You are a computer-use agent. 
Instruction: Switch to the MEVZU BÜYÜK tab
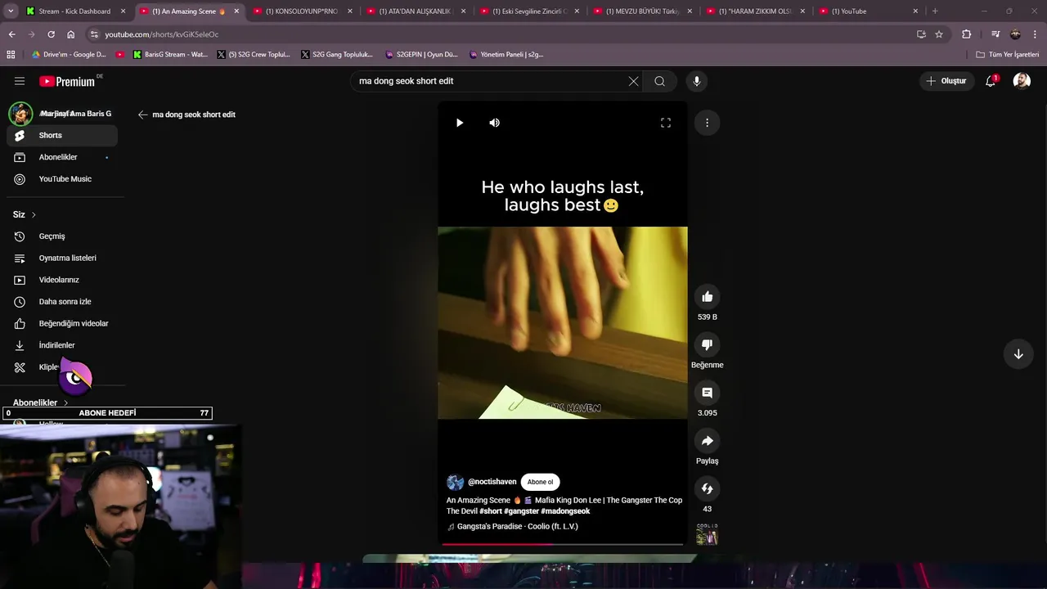642,11
